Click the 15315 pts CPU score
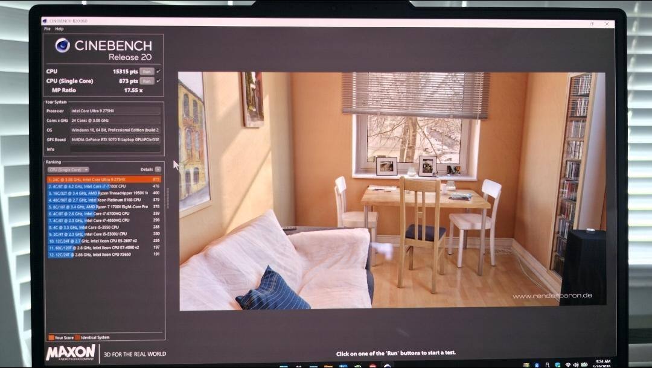This screenshot has height=368, width=652. pos(125,71)
